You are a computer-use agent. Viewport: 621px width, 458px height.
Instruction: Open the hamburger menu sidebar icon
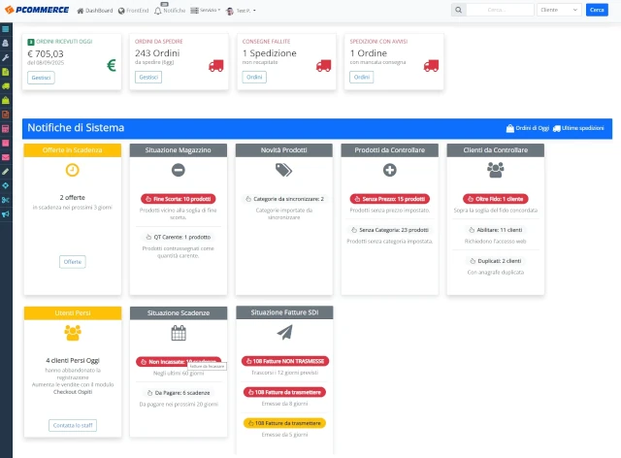tap(6, 29)
